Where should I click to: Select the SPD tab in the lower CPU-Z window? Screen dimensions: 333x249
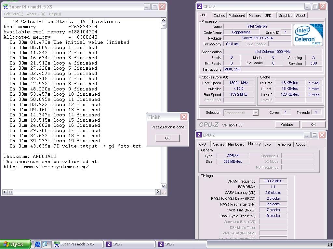click(268, 144)
